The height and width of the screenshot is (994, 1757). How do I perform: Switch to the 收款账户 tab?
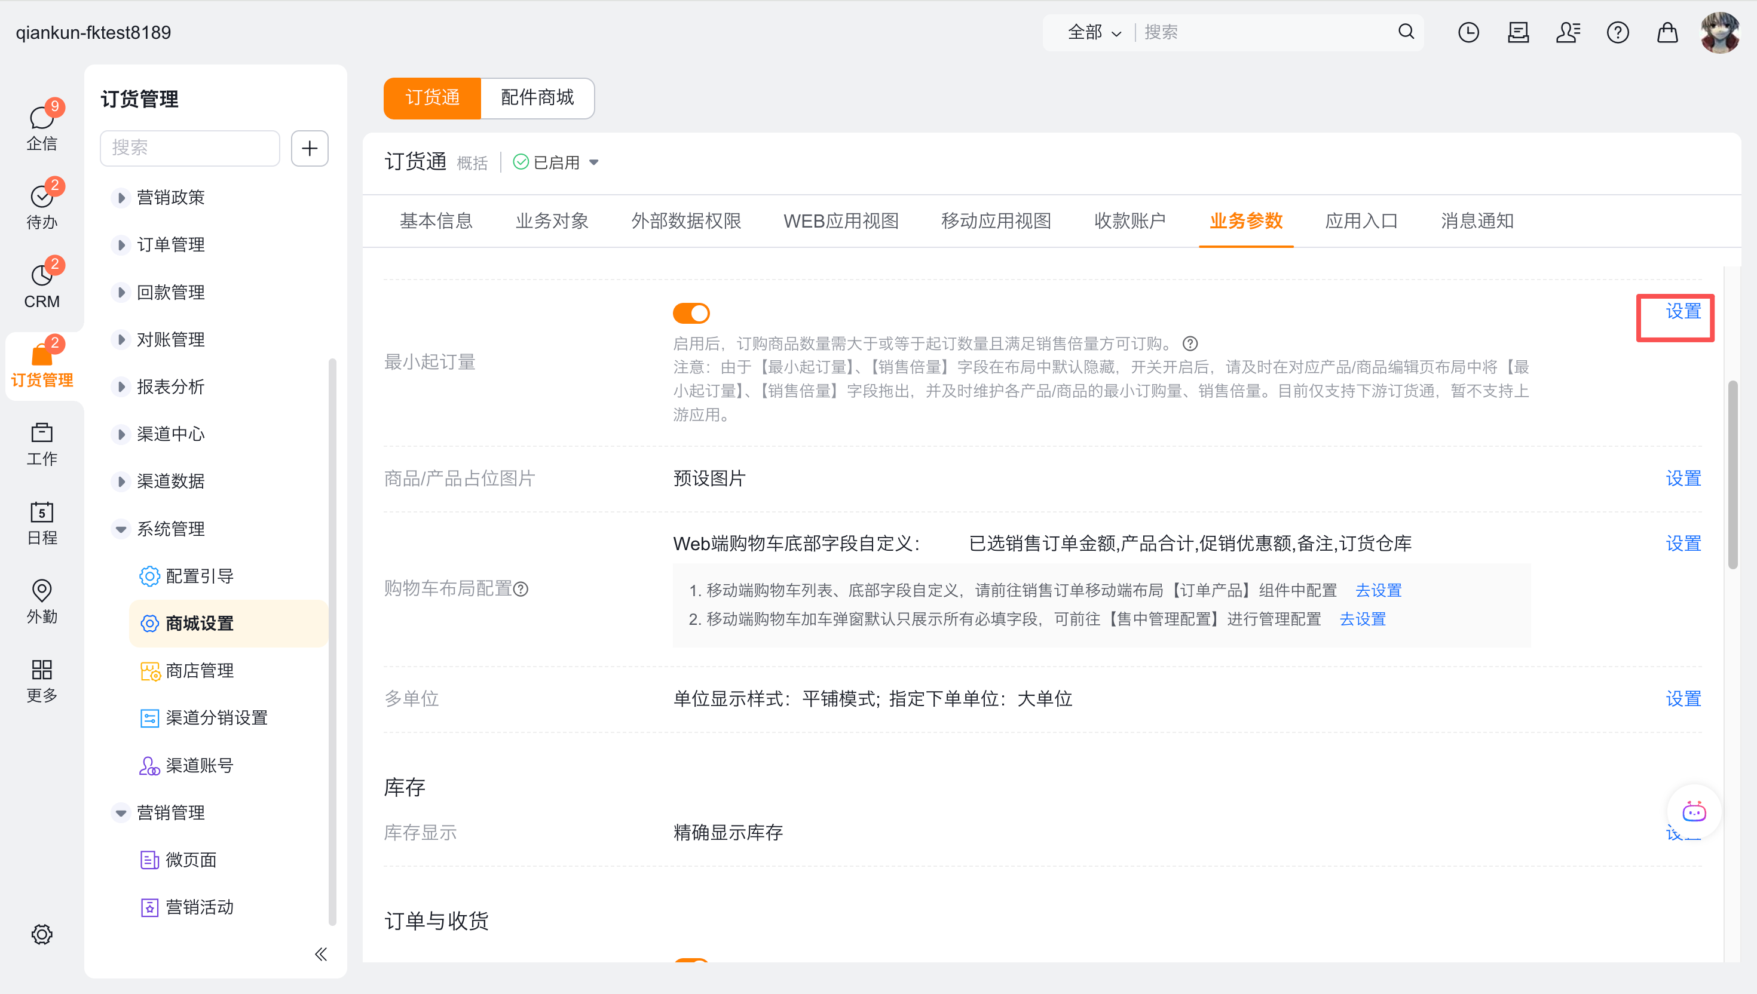(x=1129, y=221)
